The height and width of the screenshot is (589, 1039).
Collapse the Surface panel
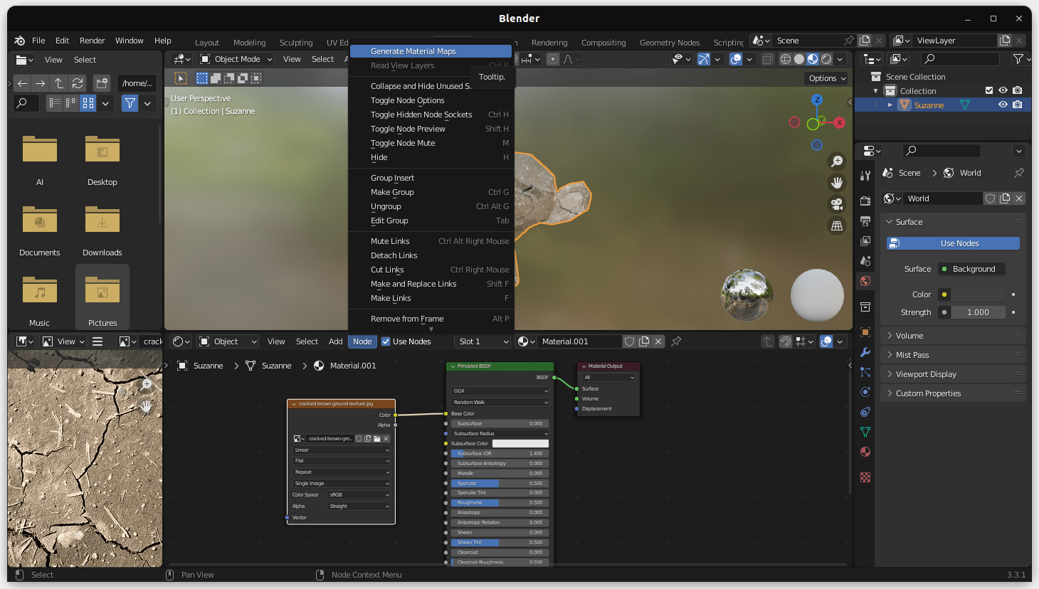[953, 222]
